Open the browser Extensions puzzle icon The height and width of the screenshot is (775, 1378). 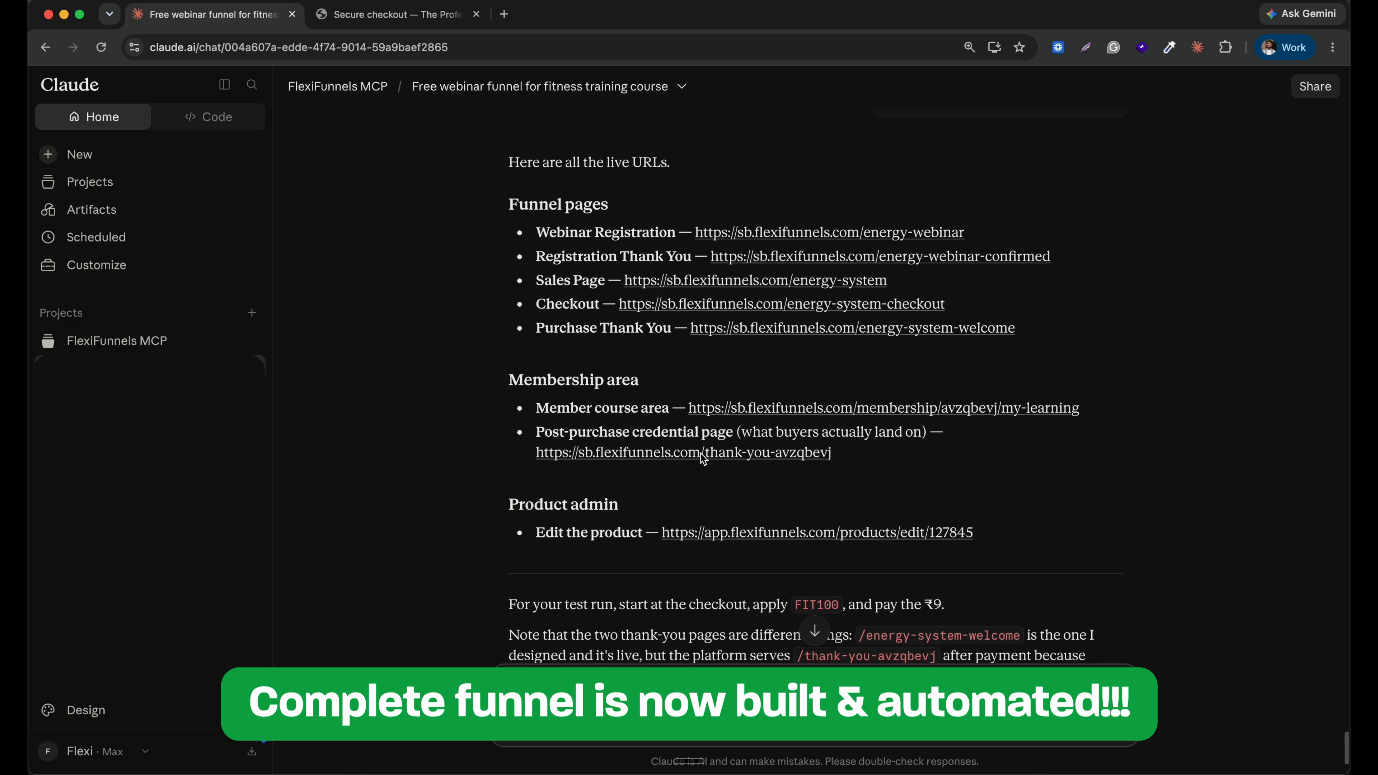[x=1225, y=47]
